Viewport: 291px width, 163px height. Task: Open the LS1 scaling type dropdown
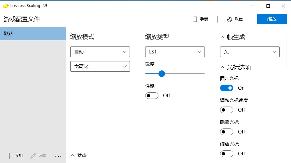pyautogui.click(x=175, y=52)
